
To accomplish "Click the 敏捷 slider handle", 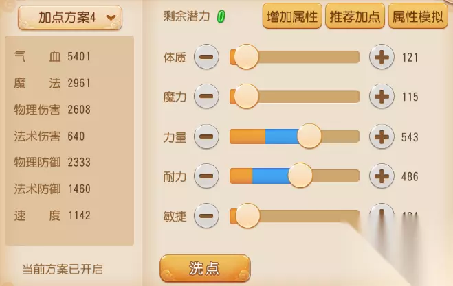I will (x=247, y=216).
